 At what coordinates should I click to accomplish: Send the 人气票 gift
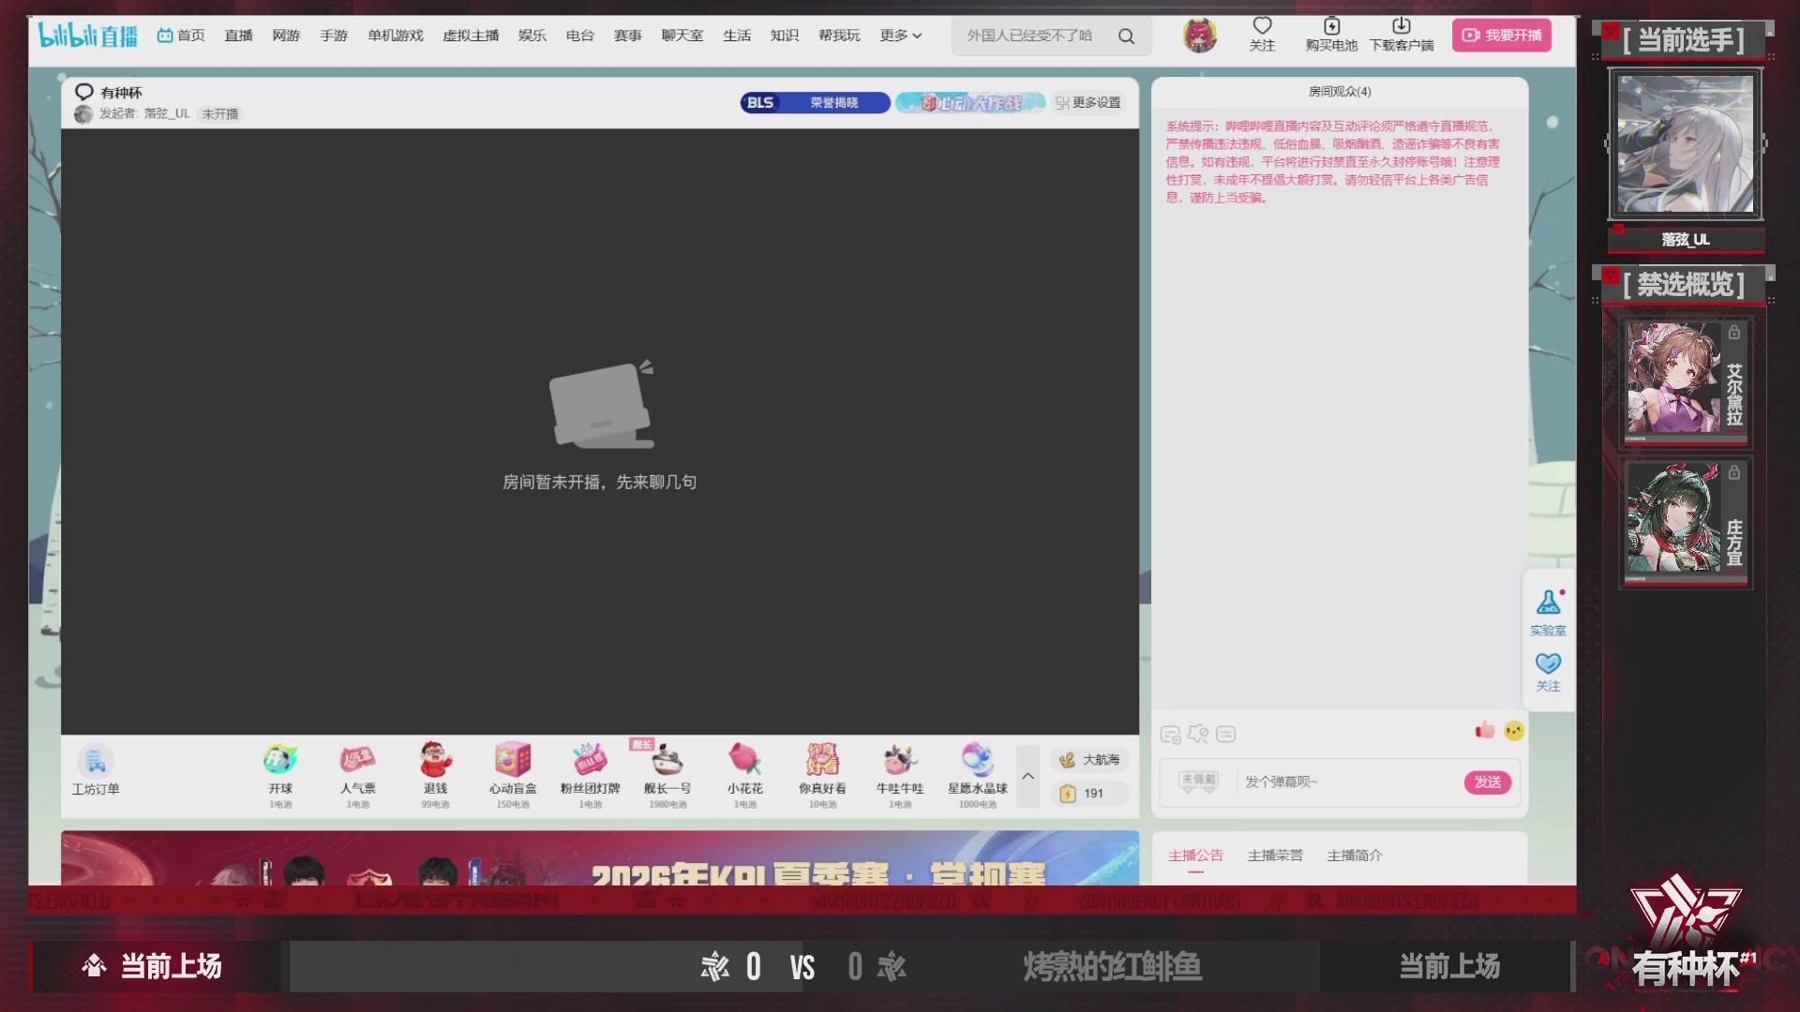[357, 775]
